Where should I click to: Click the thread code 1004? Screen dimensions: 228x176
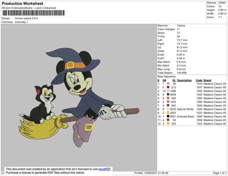pos(199,109)
